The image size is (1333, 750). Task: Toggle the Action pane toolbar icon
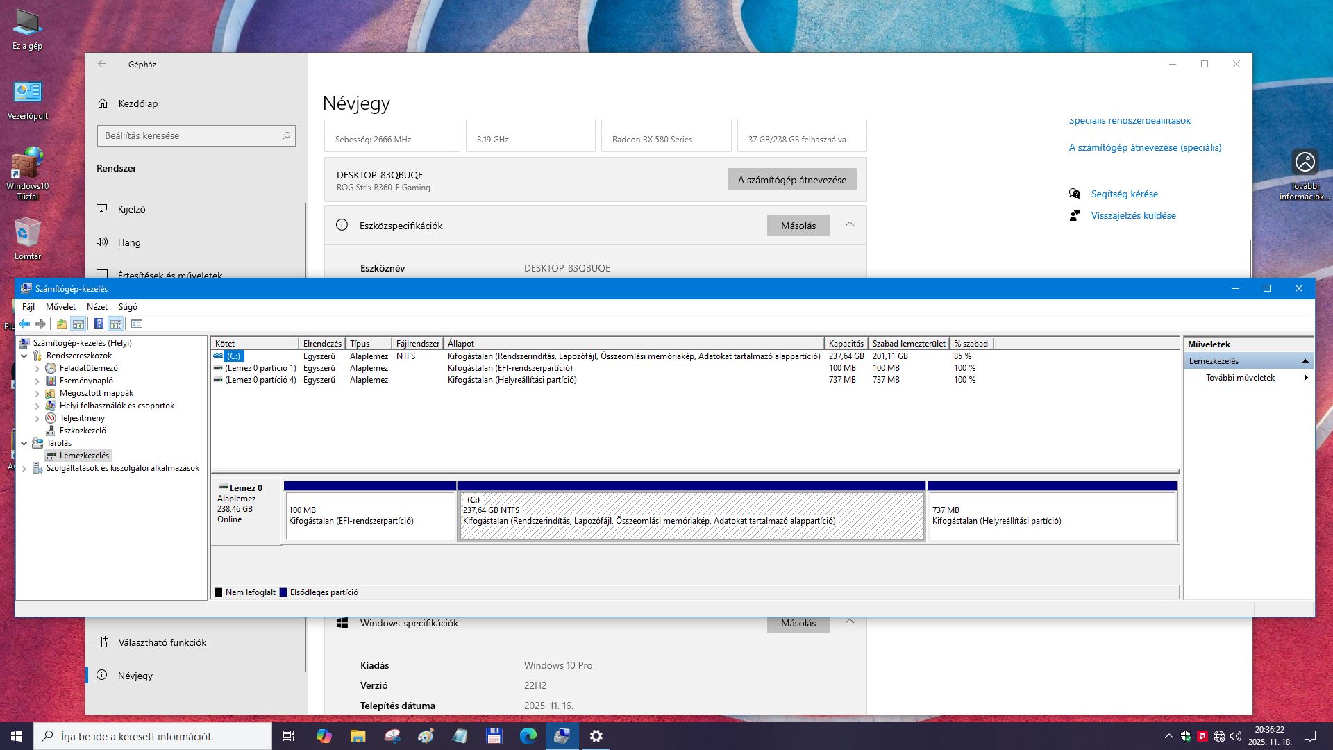(116, 324)
